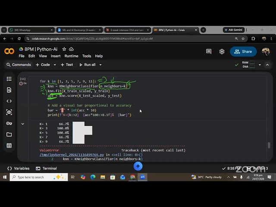Reload the browser page
The width and height of the screenshot is (276, 207).
click(19, 38)
